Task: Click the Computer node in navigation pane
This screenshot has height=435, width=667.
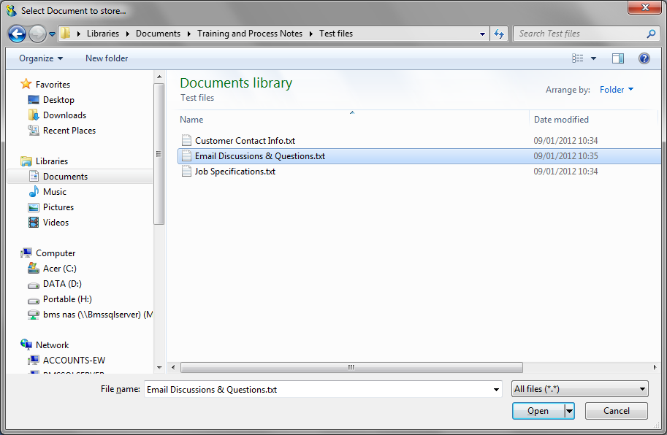Action: click(x=56, y=253)
